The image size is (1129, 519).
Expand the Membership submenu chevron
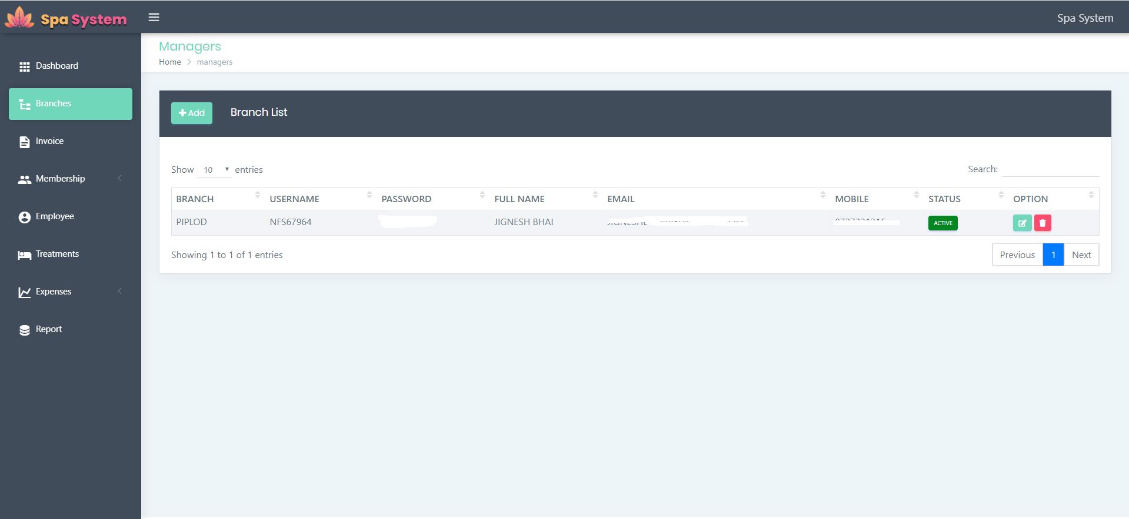coord(120,178)
